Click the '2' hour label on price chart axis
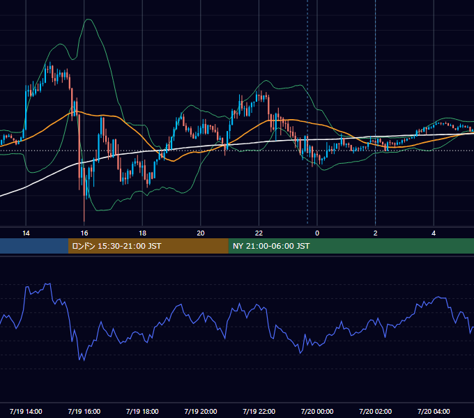Viewport: 474px width, 418px height. coord(376,233)
